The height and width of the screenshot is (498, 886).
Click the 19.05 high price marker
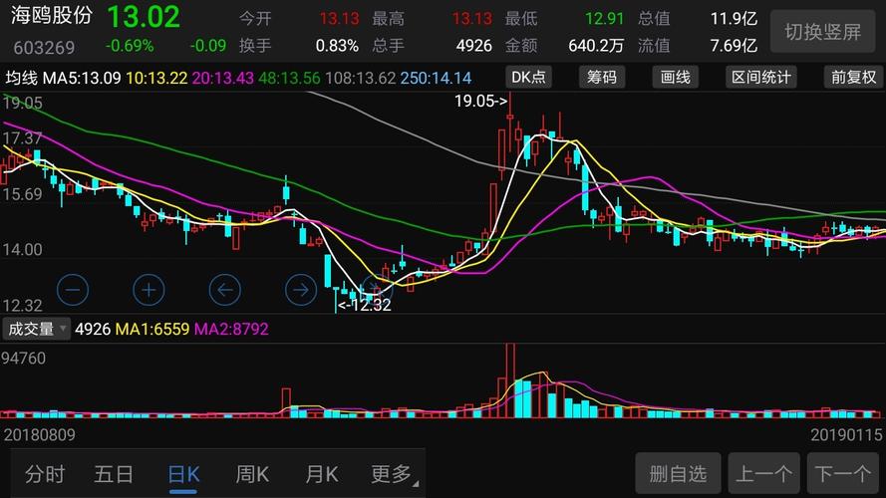coord(480,101)
